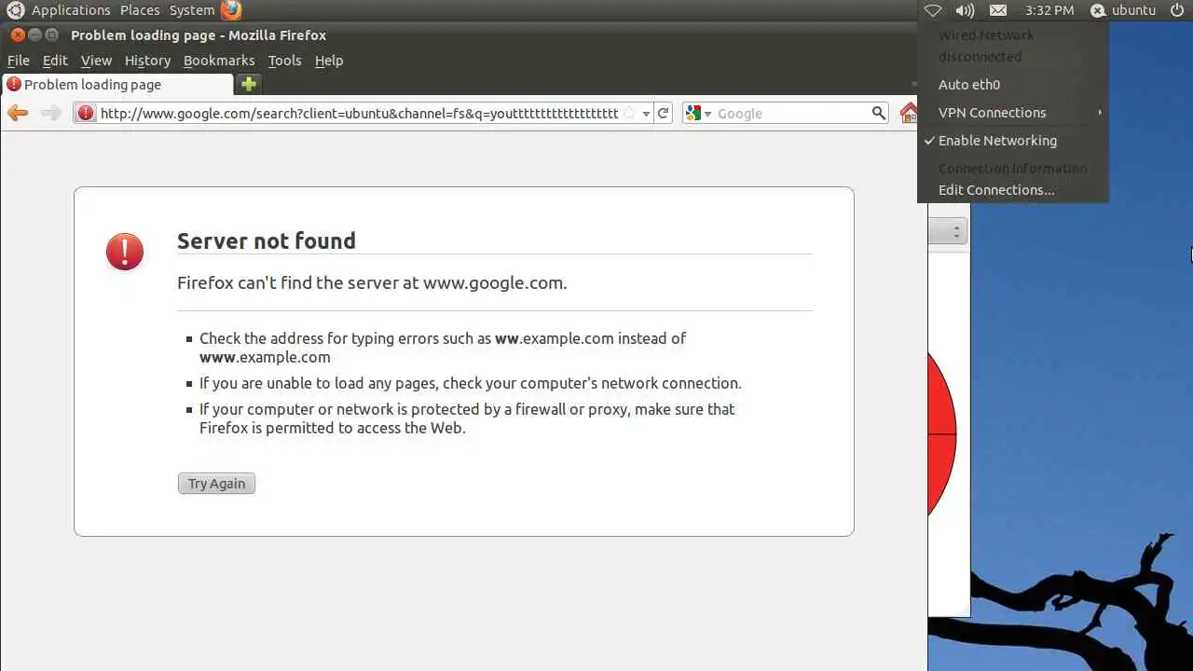Viewport: 1193px width, 671px height.
Task: Click the site identity error icon in URL bar
Action: (x=86, y=113)
